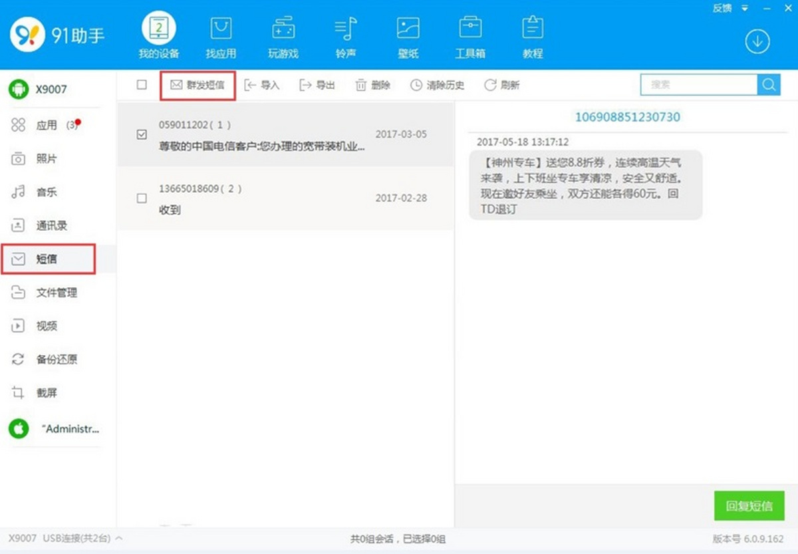Open 截屏 screenshot tool in sidebar
The height and width of the screenshot is (554, 798).
(35, 393)
